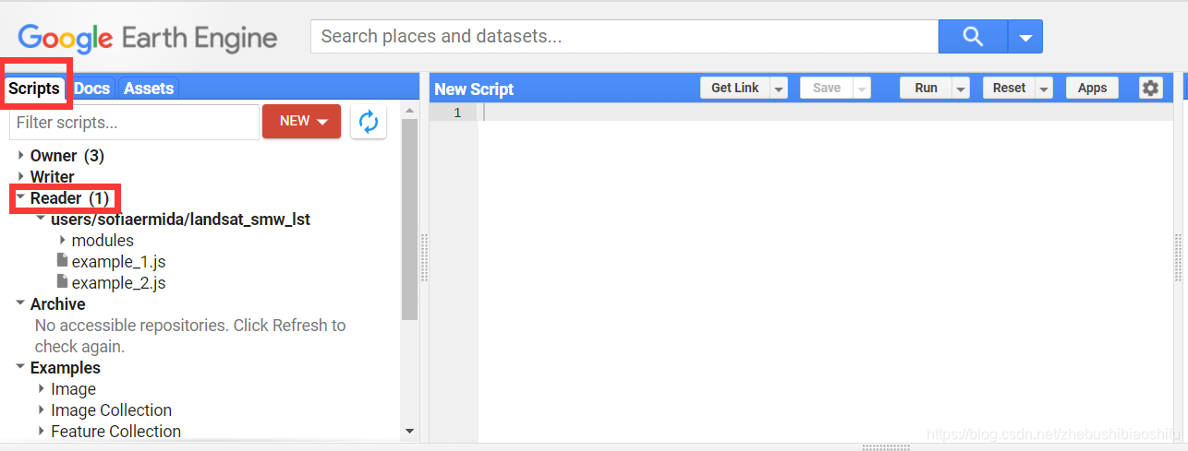Image resolution: width=1188 pixels, height=451 pixels.
Task: Click the Google Earth Engine logo
Action: pyautogui.click(x=148, y=38)
